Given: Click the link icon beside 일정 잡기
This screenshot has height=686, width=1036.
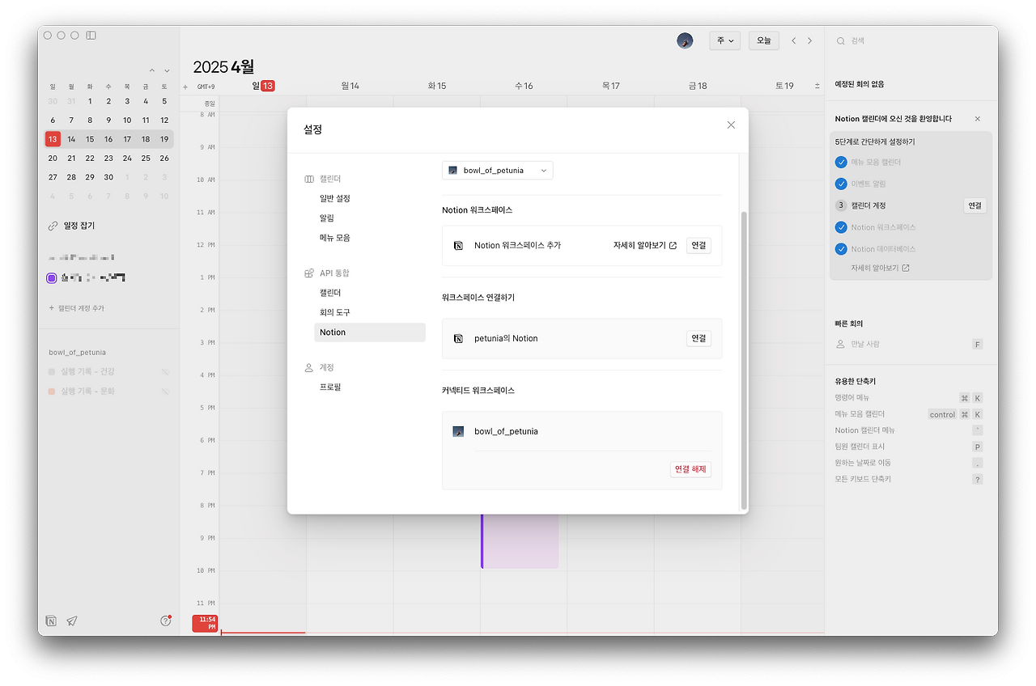Looking at the screenshot, I should (53, 226).
